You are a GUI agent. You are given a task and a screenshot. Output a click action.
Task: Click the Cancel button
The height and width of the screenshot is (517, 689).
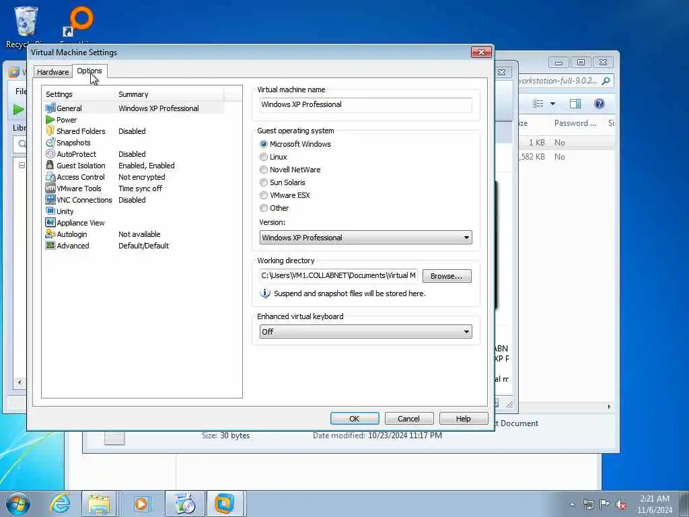click(x=409, y=419)
